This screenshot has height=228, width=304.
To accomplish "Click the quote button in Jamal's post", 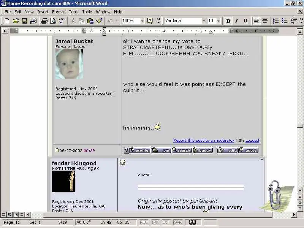I will (x=249, y=150).
